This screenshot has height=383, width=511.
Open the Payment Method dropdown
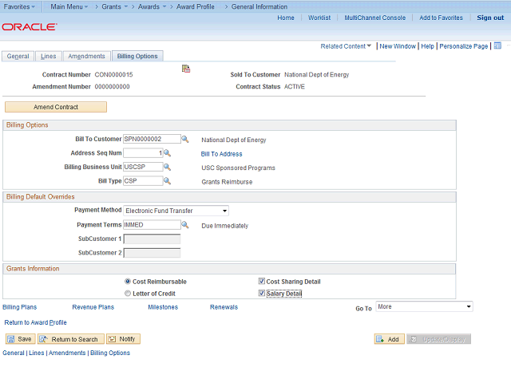(176, 211)
